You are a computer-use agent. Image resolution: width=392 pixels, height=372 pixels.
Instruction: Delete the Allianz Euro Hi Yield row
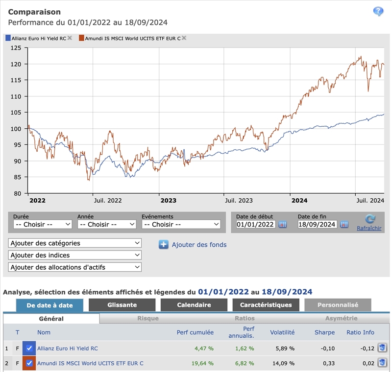coord(382,348)
